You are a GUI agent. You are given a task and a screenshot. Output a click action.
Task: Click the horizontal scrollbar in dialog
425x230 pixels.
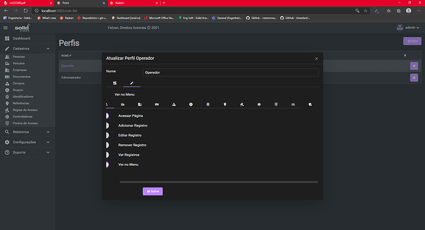point(219,182)
